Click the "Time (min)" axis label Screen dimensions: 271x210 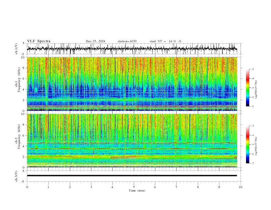(x=137, y=190)
